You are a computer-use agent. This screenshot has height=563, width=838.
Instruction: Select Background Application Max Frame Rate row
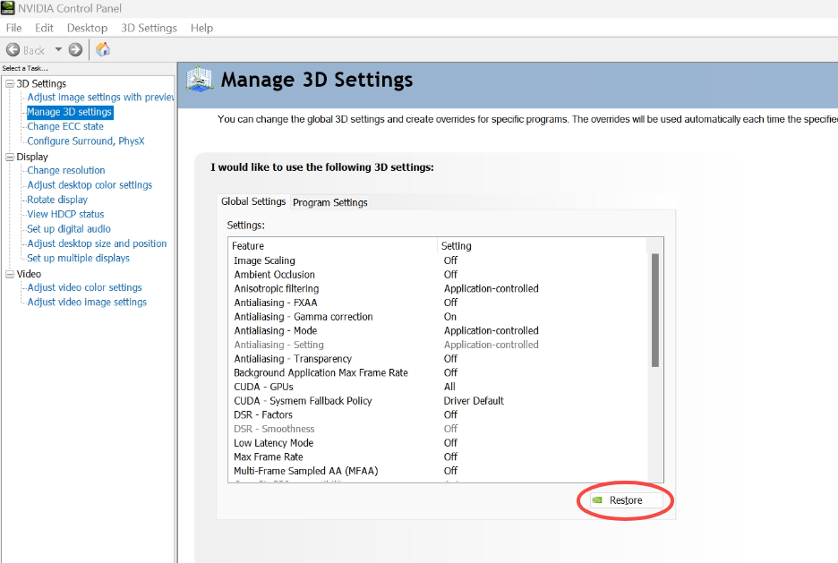coord(438,373)
